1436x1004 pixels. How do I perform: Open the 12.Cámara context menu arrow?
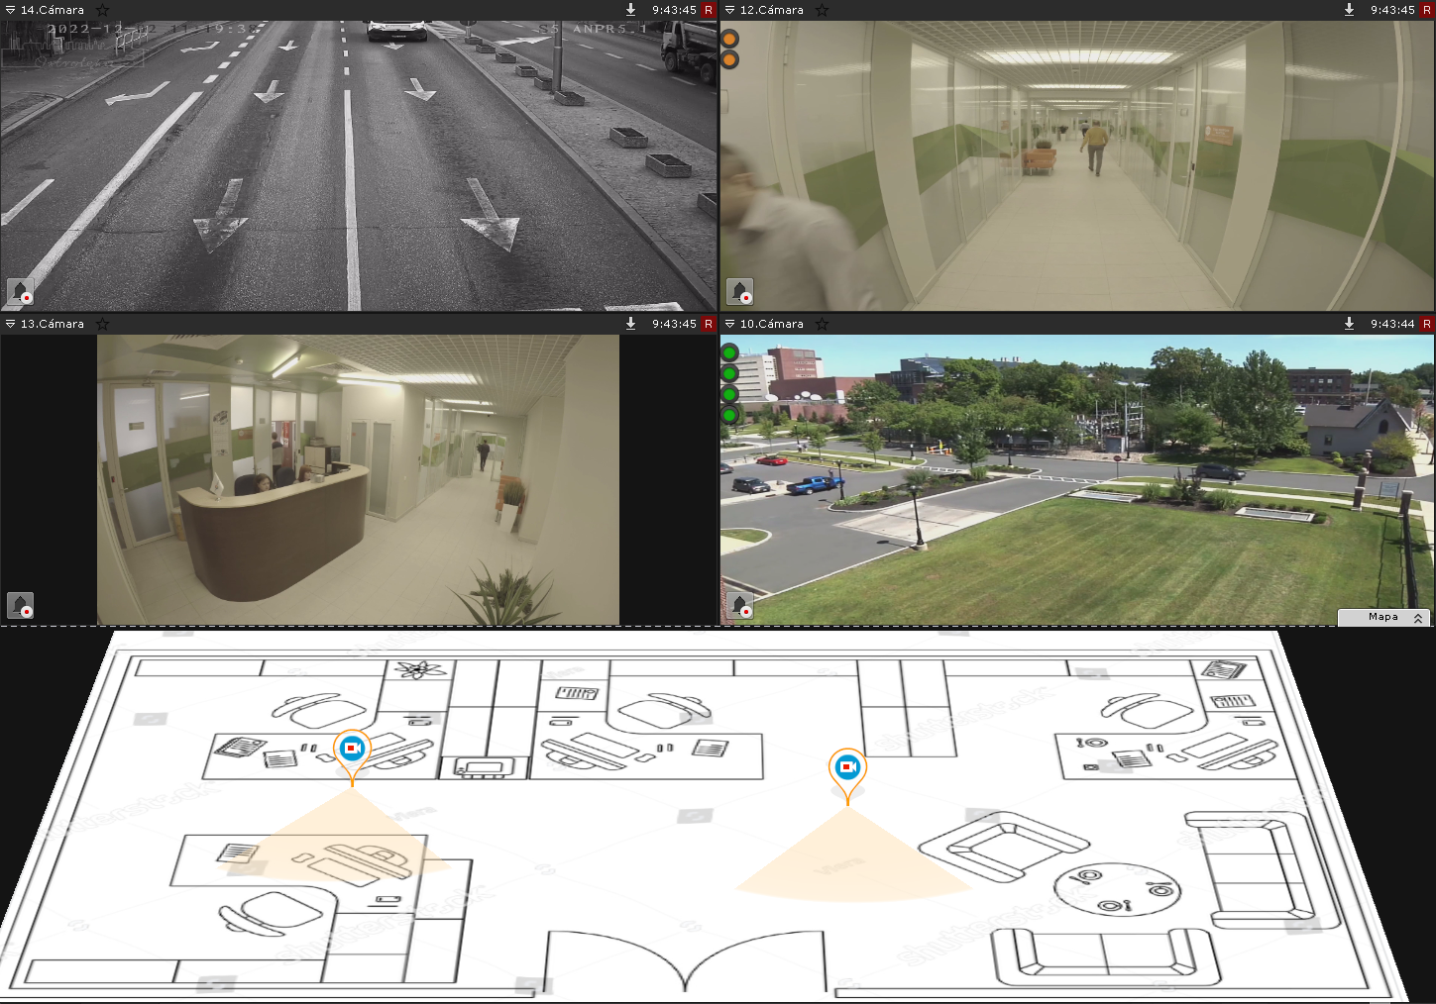[x=730, y=10]
